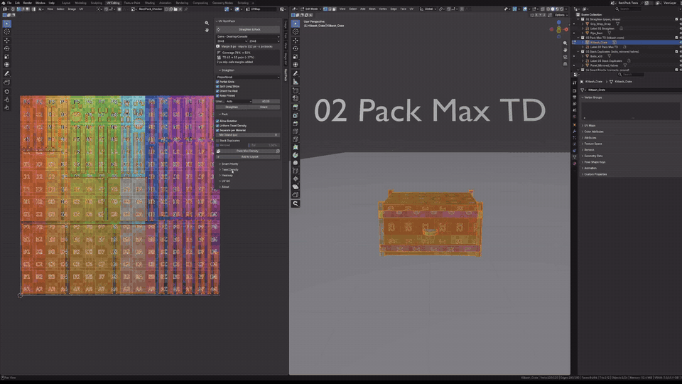Select the Measure tool in 3D viewport
The width and height of the screenshot is (682, 384).
(x=296, y=82)
